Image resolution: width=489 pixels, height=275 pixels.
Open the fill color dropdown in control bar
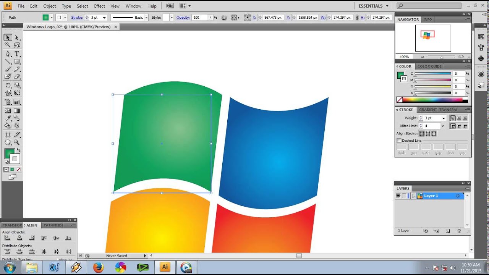[52, 18]
